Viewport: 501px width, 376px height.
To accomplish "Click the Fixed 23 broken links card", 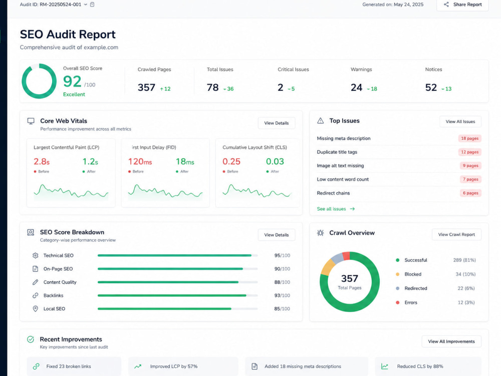I will pos(74,366).
